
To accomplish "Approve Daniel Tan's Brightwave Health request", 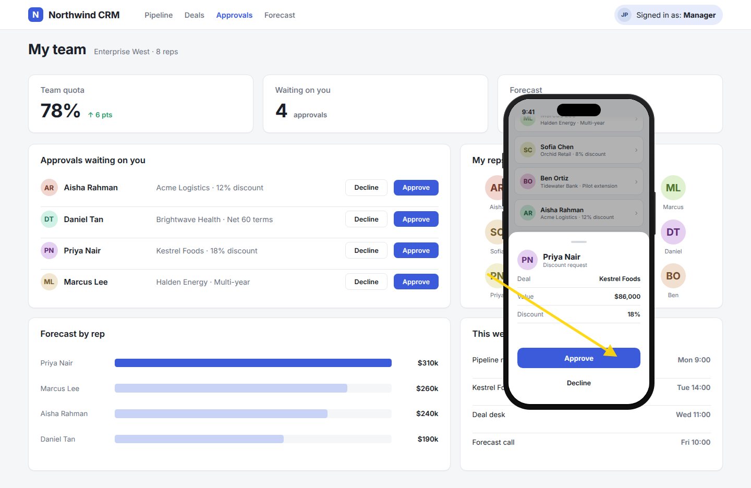I will [x=416, y=219].
